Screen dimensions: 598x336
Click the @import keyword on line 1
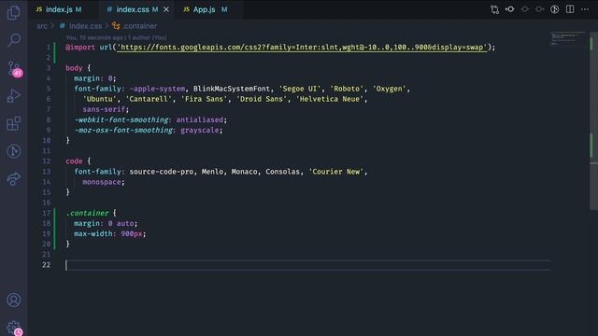click(x=80, y=48)
